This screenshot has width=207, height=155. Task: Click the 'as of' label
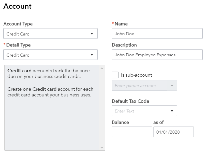pyautogui.click(x=159, y=122)
